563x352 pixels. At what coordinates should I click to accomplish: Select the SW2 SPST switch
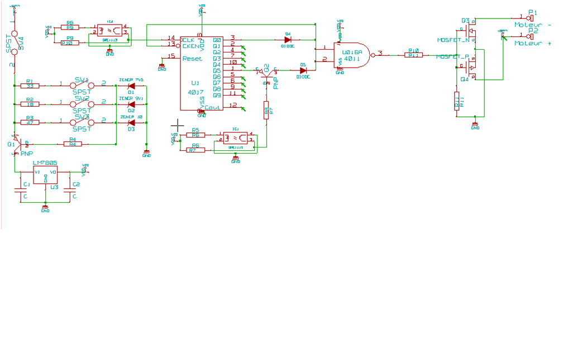[82, 104]
